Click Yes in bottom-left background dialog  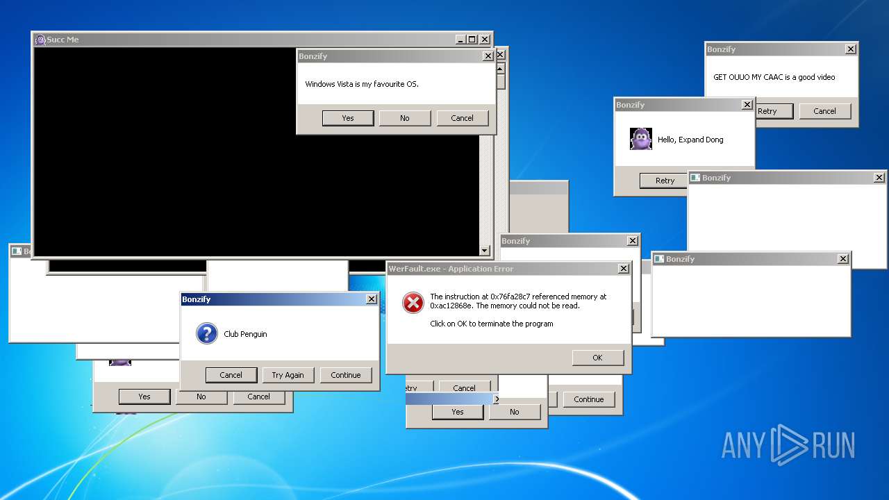[144, 397]
